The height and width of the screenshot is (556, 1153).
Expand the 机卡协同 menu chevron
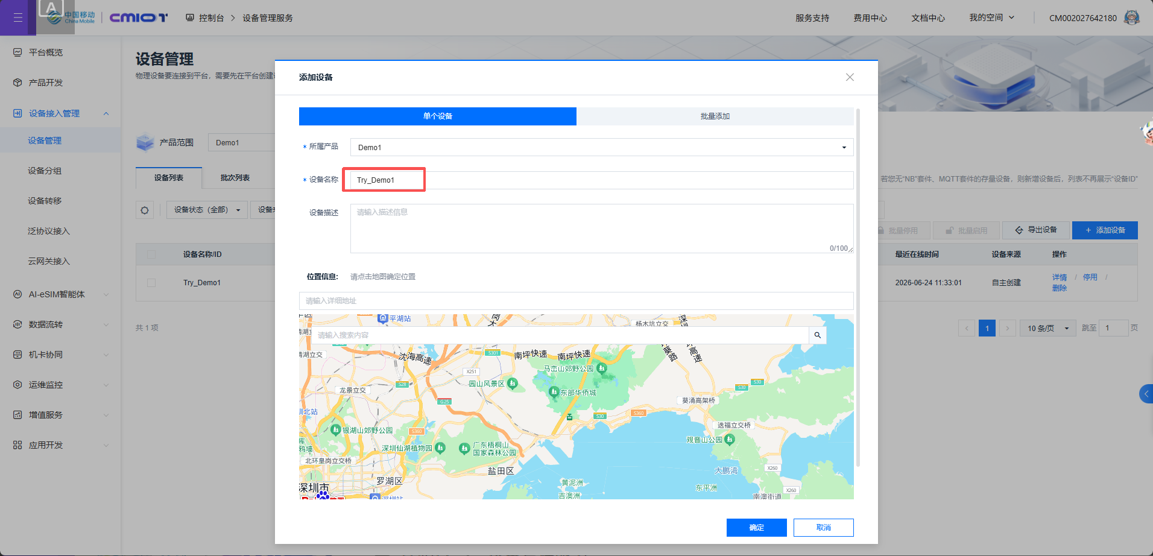(x=106, y=355)
